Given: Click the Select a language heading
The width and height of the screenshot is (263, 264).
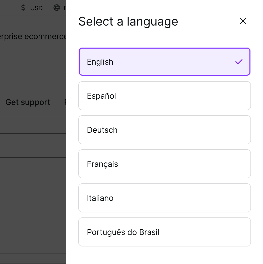Looking at the screenshot, I should point(128,21).
